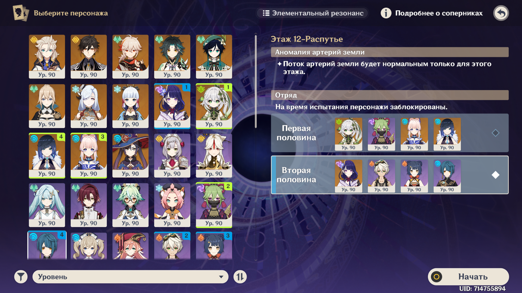Click the circle icon on Начать button

pos(436,277)
